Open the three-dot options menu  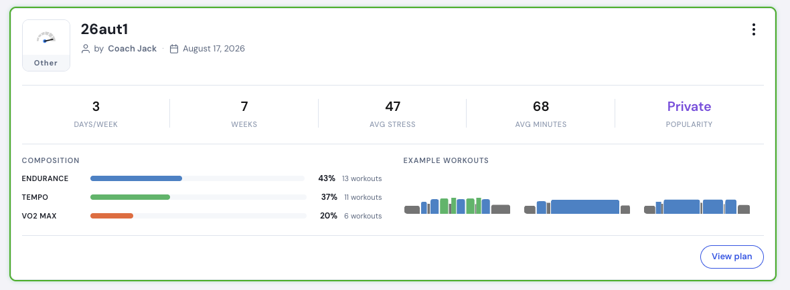coord(753,29)
